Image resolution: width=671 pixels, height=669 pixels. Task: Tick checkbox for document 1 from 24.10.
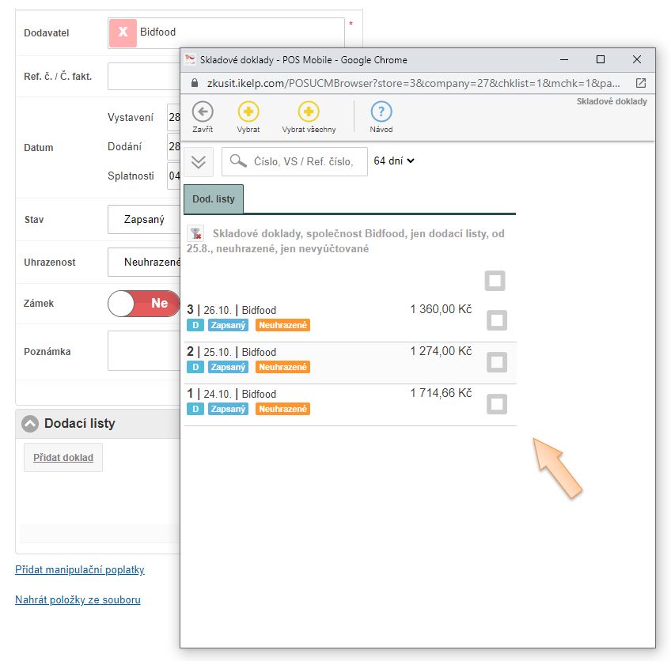pyautogui.click(x=497, y=404)
